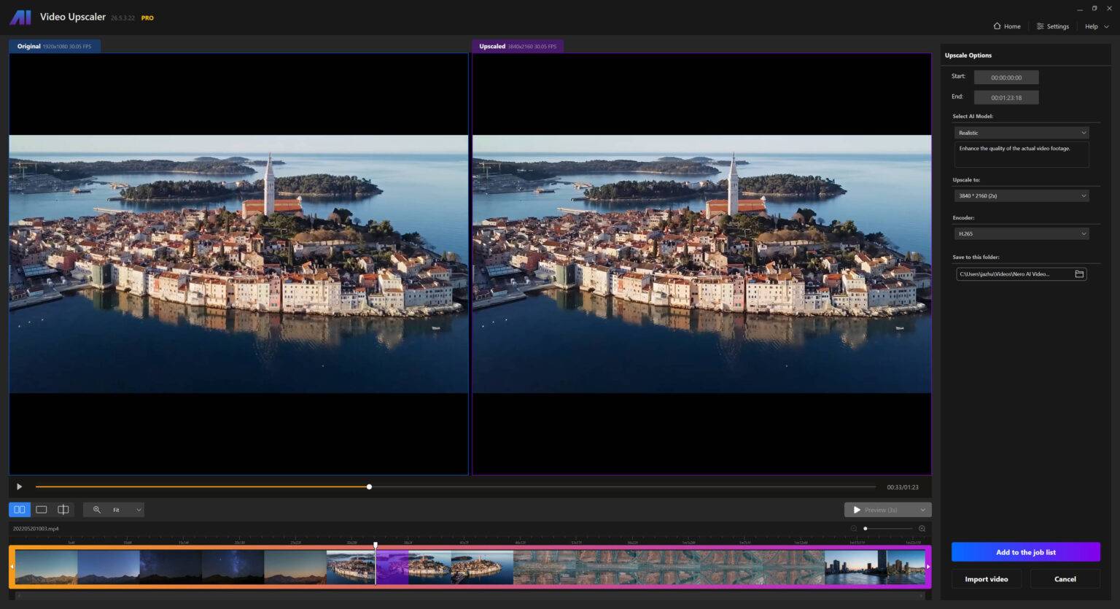Switch to side-by-side comparison view
The image size is (1120, 609).
pos(20,510)
